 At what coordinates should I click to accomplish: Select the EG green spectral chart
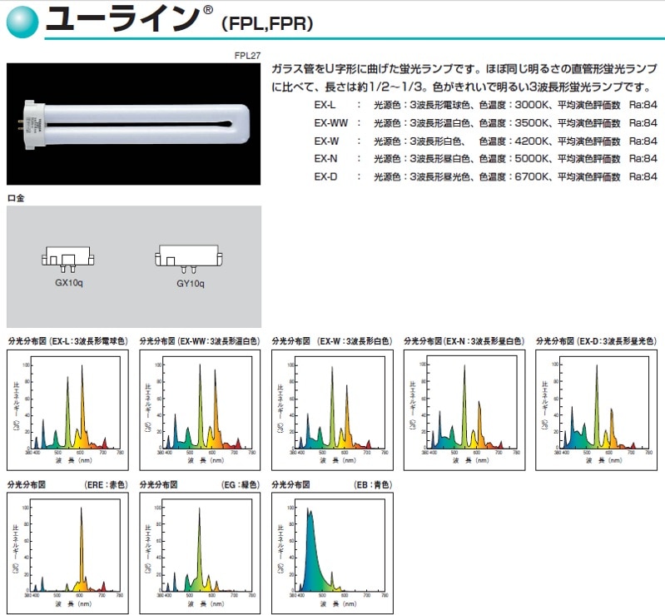[x=200, y=553]
